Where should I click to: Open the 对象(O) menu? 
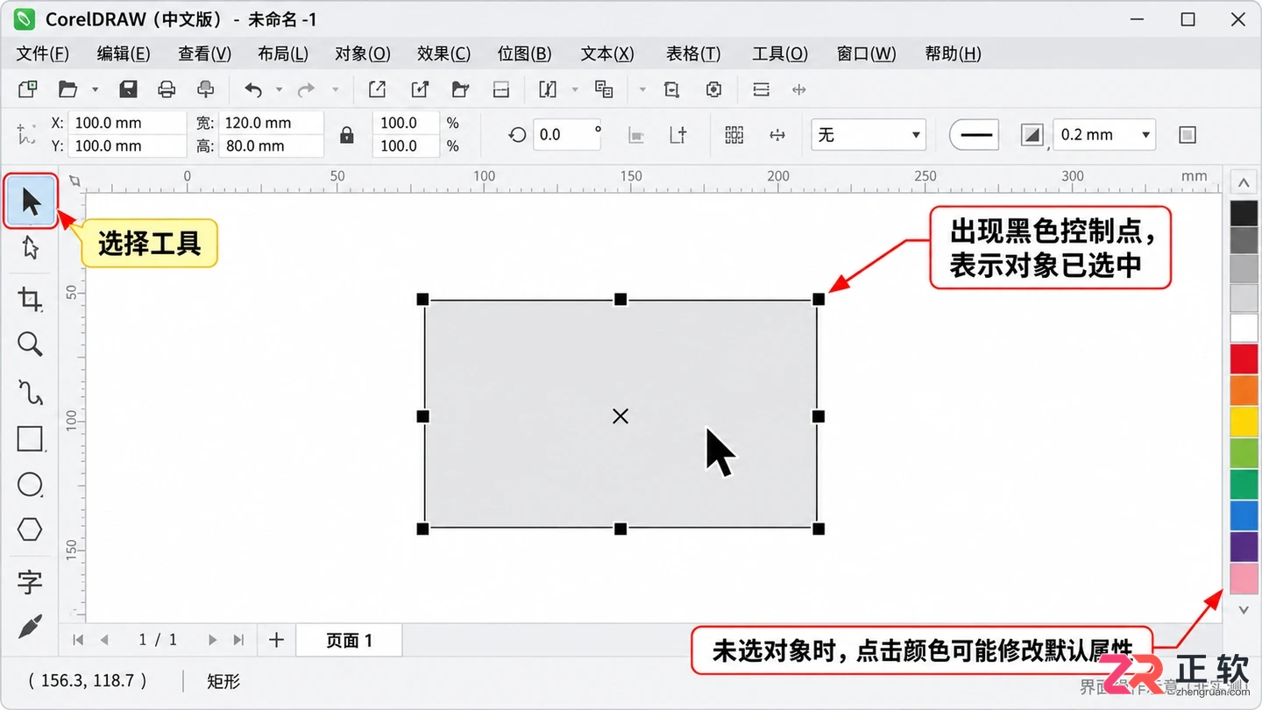(x=363, y=53)
